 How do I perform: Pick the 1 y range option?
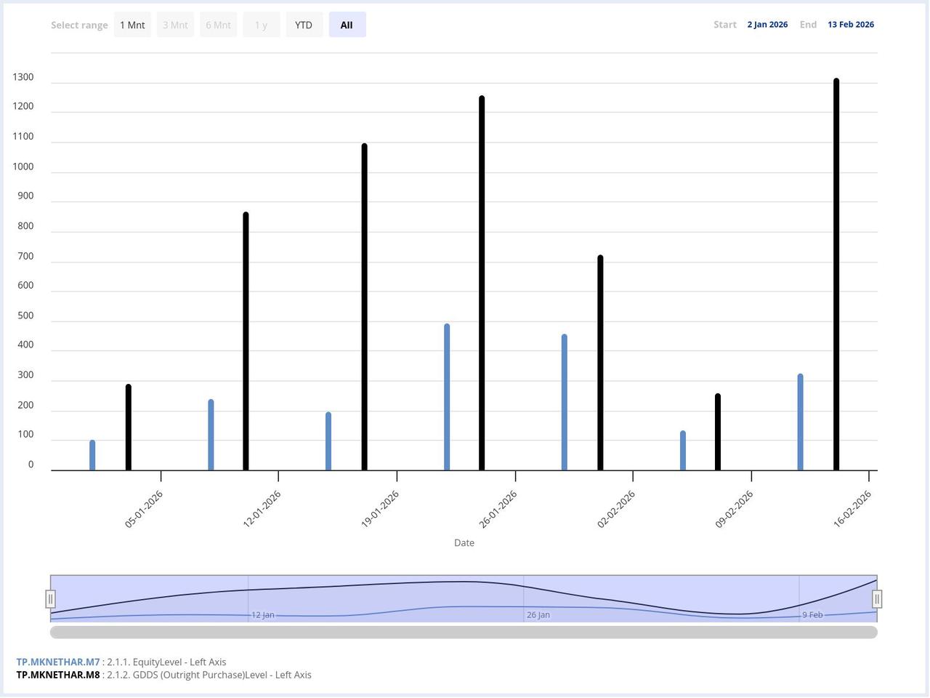point(261,24)
